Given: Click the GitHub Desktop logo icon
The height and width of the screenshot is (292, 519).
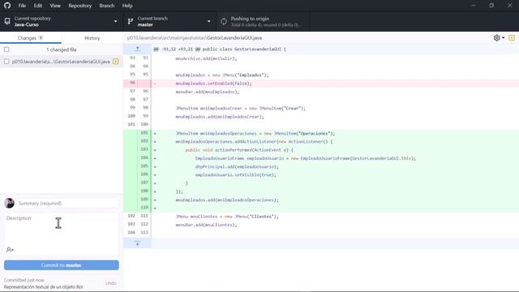Looking at the screenshot, I should click(x=7, y=6).
